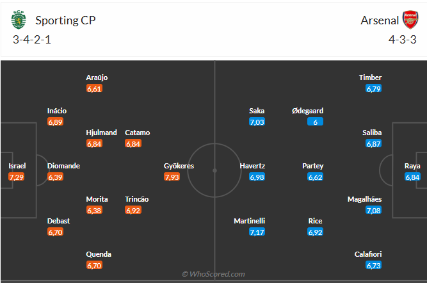Open the Arsenal team name
The image size is (427, 283).
(379, 20)
